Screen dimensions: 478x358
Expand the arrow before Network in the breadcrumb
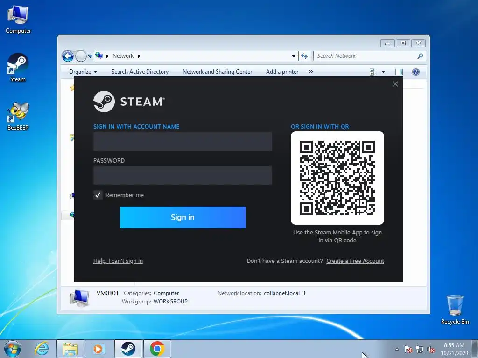click(107, 56)
